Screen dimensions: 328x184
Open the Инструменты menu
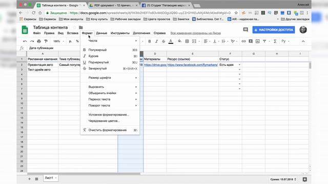120,33
